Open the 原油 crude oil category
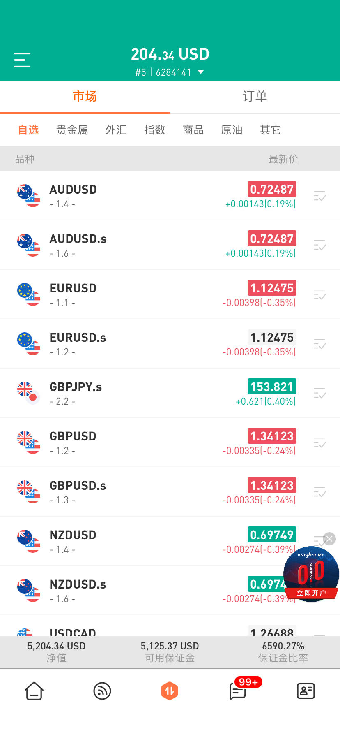 [232, 130]
